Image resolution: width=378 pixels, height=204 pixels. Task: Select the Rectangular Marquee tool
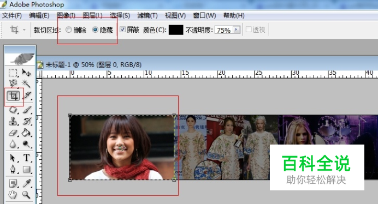pyautogui.click(x=13, y=73)
